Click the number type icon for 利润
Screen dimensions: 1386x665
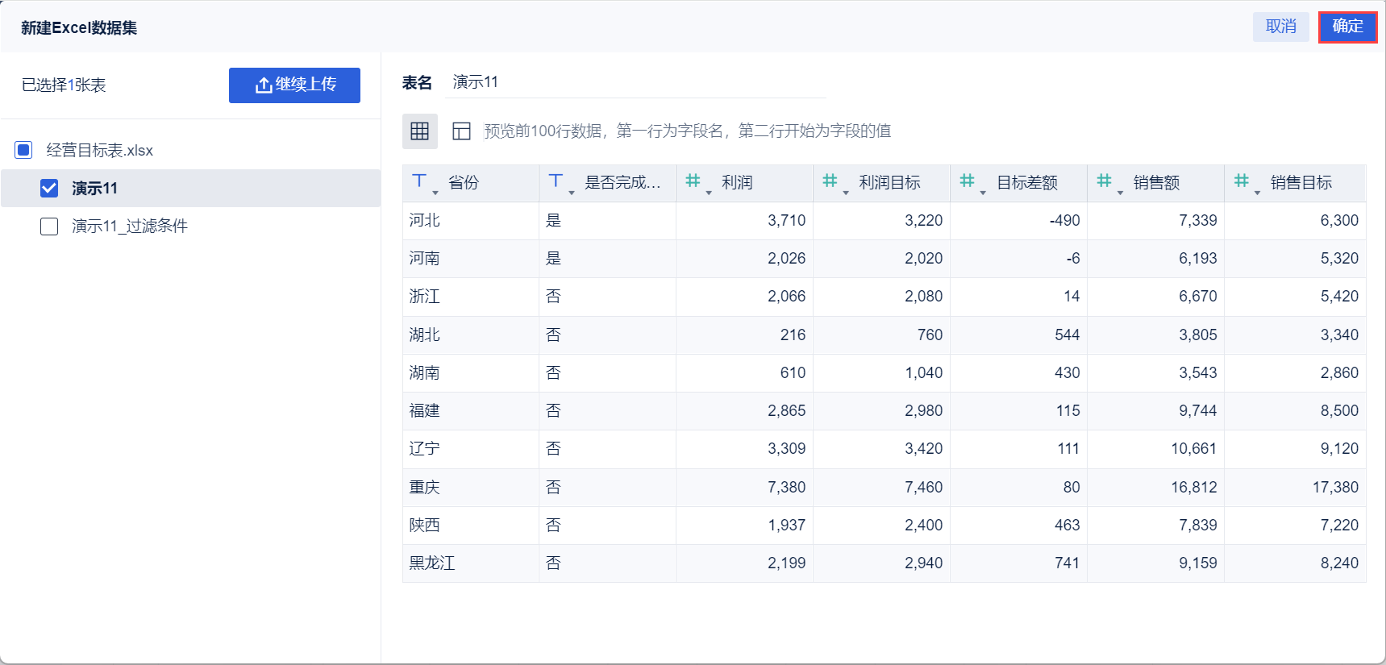point(693,182)
